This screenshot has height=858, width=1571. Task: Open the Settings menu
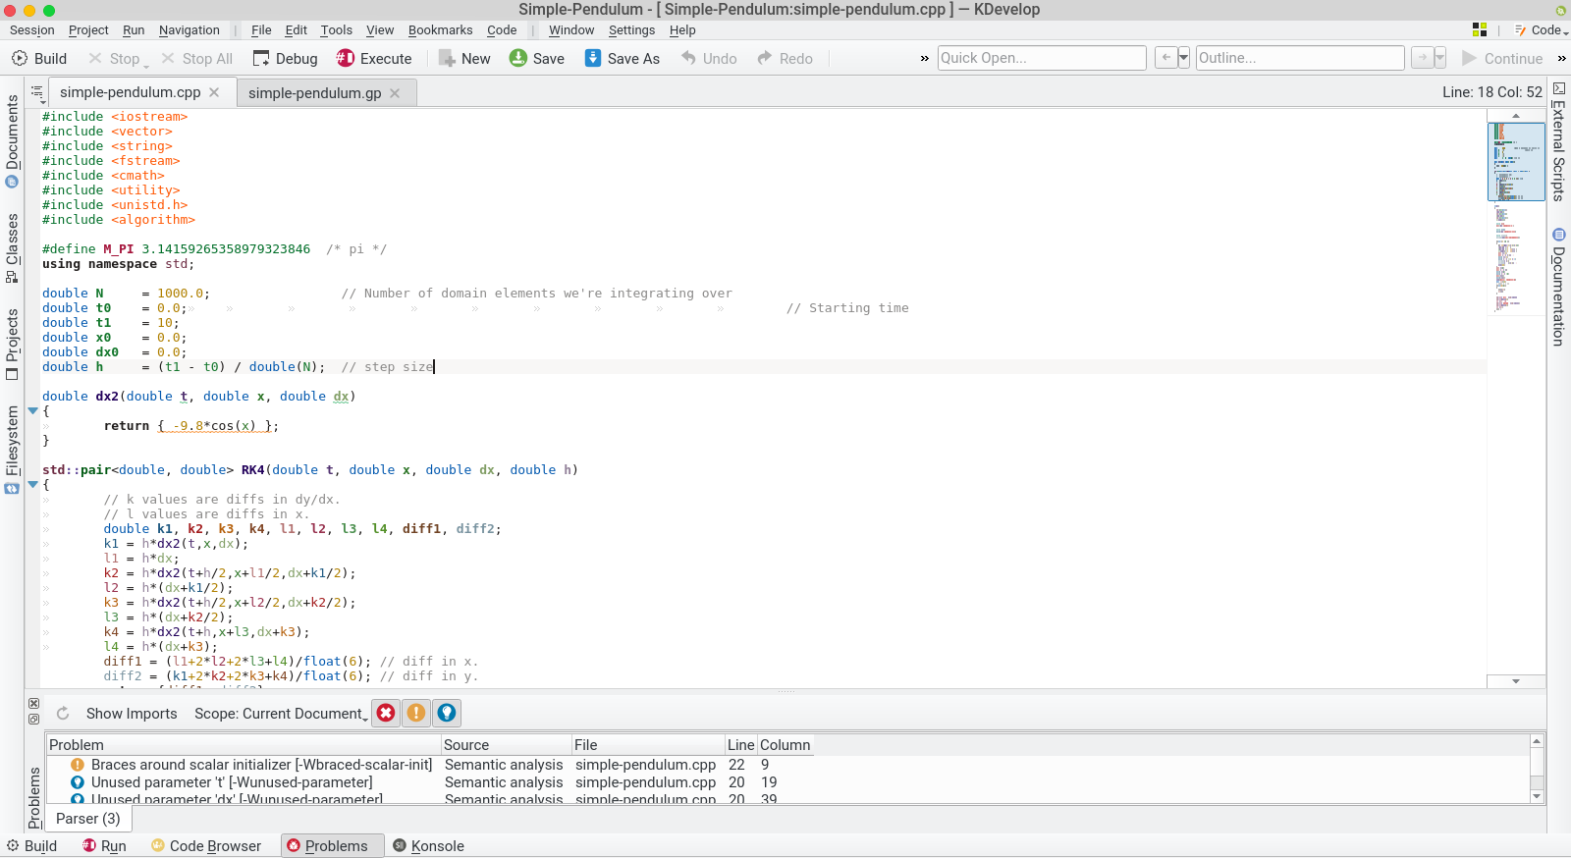(631, 30)
